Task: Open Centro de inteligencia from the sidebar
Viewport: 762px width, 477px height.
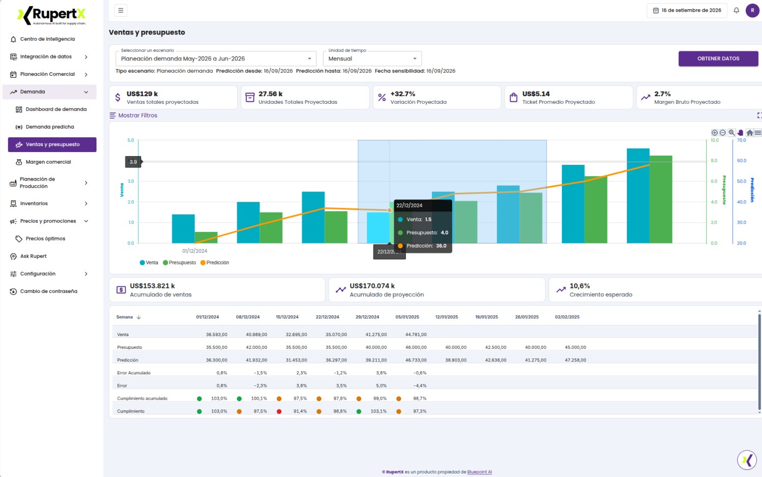Action: (x=47, y=39)
